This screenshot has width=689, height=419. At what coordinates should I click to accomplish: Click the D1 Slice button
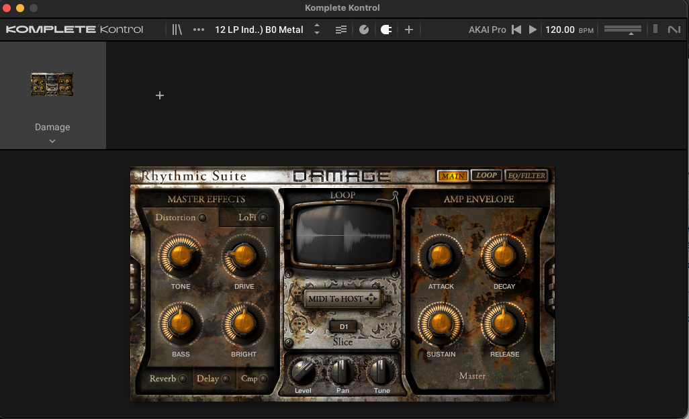(342, 326)
